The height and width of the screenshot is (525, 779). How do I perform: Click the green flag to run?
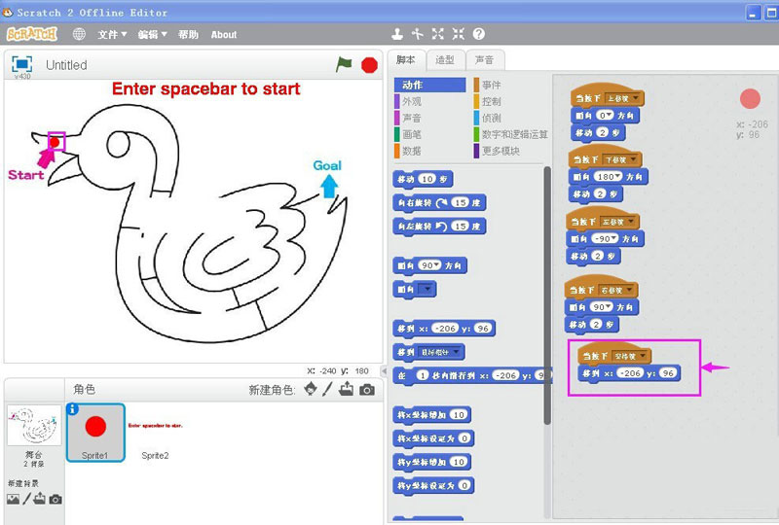point(344,64)
